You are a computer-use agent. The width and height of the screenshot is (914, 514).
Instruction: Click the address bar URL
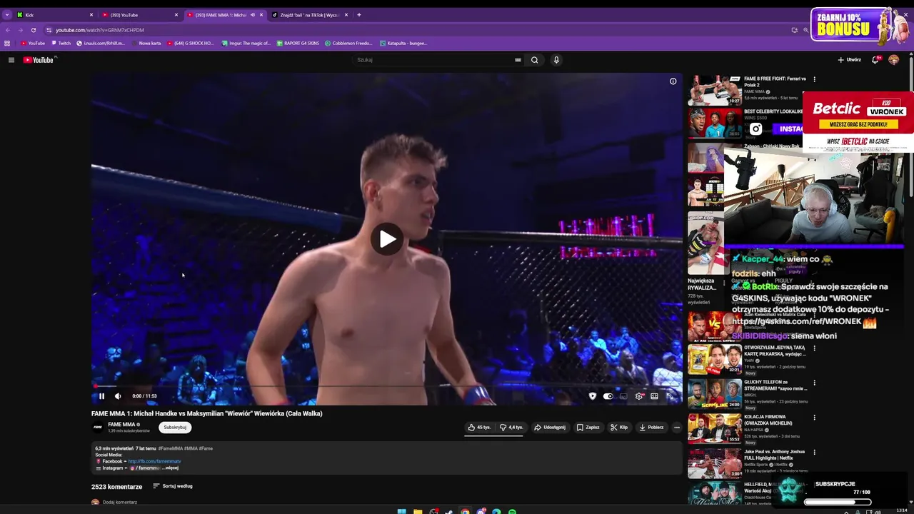(100, 30)
